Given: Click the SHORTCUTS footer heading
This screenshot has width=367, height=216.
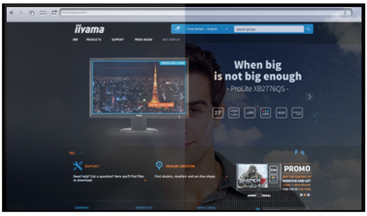Looking at the screenshot, I should click(x=144, y=208).
